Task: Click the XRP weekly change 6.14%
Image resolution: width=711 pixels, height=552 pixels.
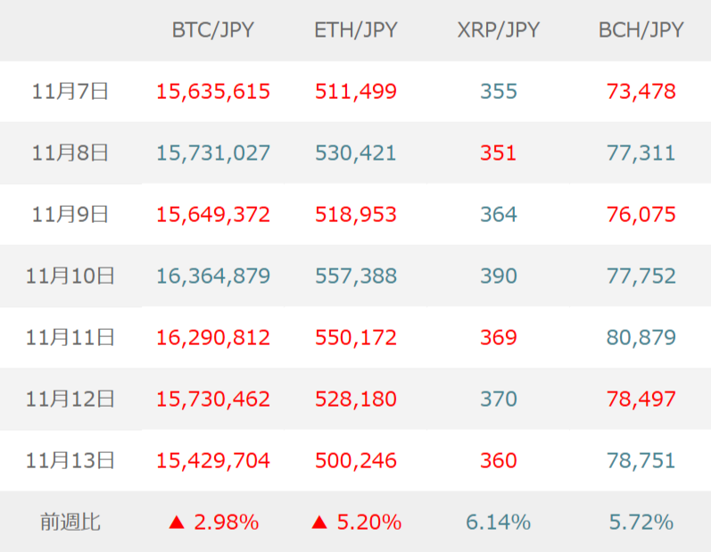Action: [x=498, y=522]
